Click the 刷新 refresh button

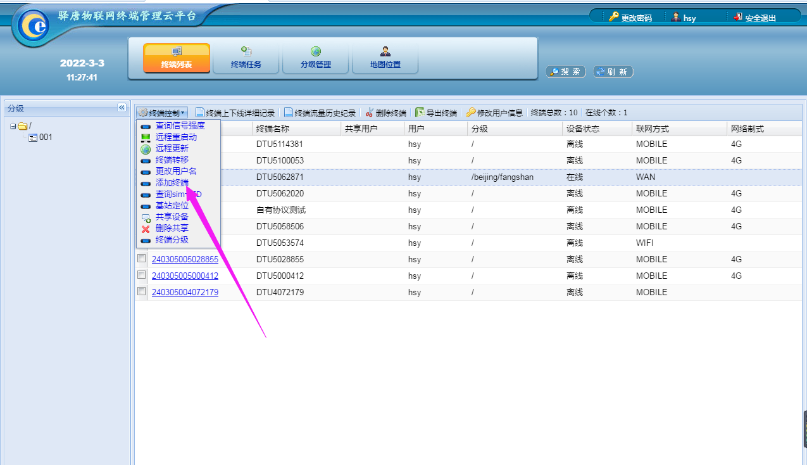613,72
